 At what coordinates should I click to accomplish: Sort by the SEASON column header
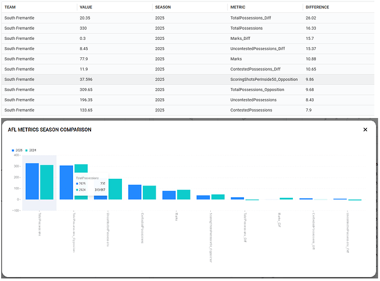click(x=163, y=7)
